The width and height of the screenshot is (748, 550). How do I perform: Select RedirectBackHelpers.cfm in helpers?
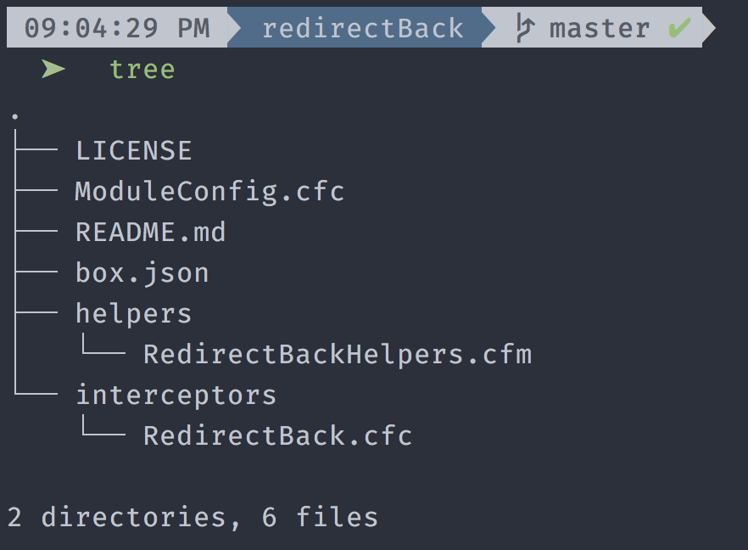pyautogui.click(x=338, y=355)
